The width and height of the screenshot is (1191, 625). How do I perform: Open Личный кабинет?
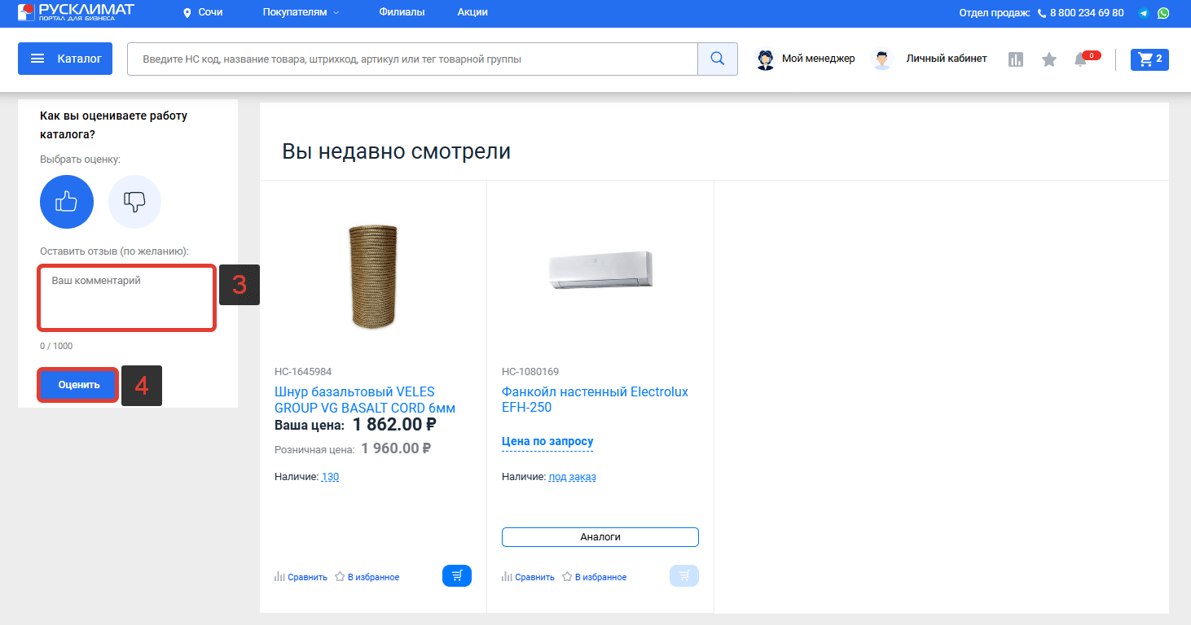click(930, 59)
